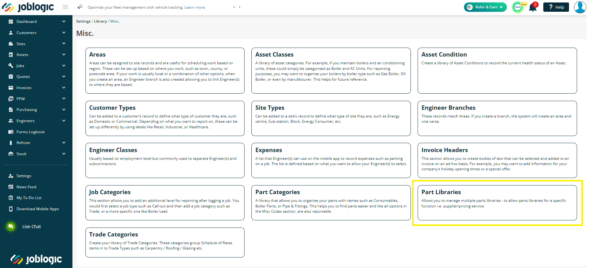595x268 pixels.
Task: Open the new chat bubble icon
Action: [518, 7]
